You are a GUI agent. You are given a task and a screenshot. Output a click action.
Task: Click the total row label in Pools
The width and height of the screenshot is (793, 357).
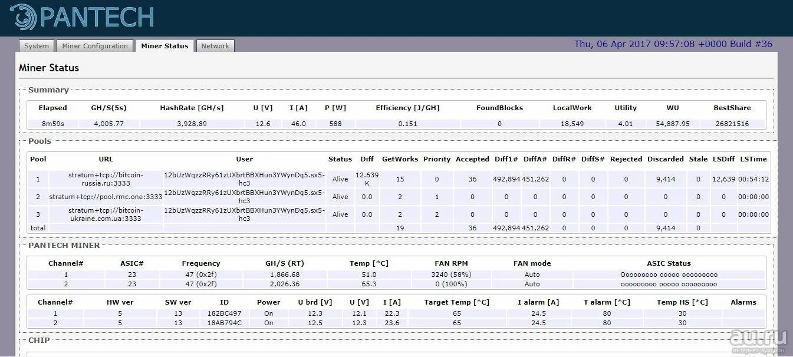[x=38, y=228]
